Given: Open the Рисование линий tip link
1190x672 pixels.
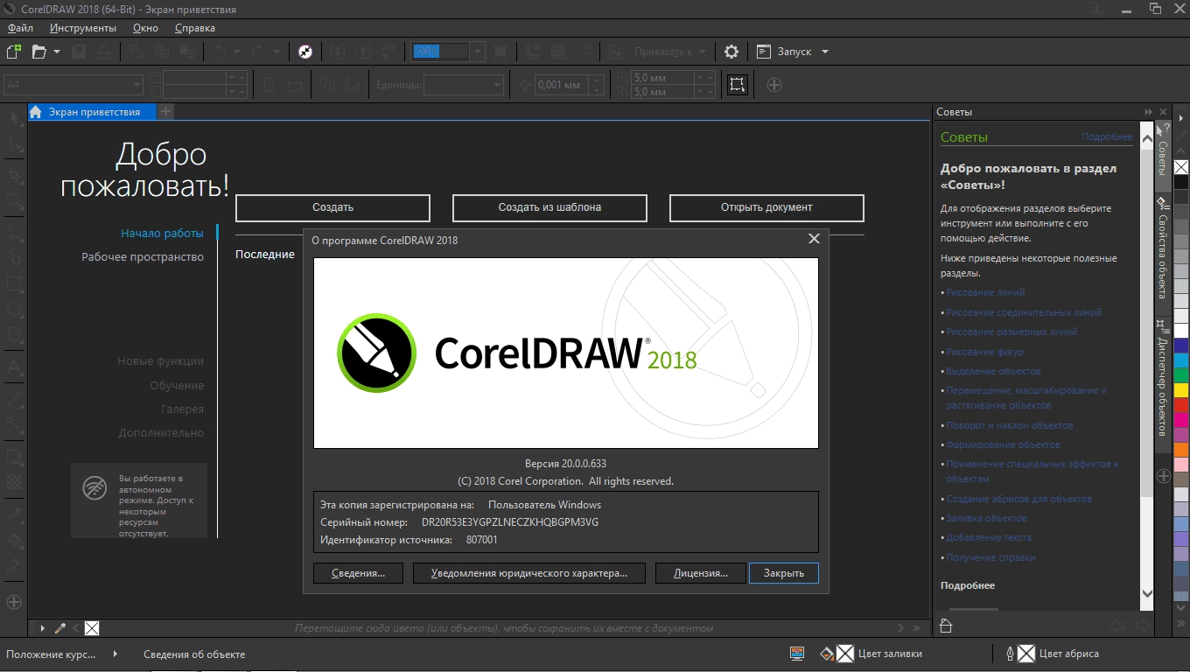Looking at the screenshot, I should click(x=985, y=293).
